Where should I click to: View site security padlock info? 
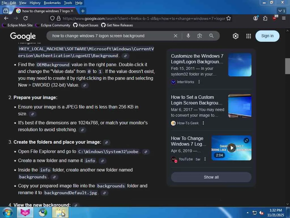59,18
